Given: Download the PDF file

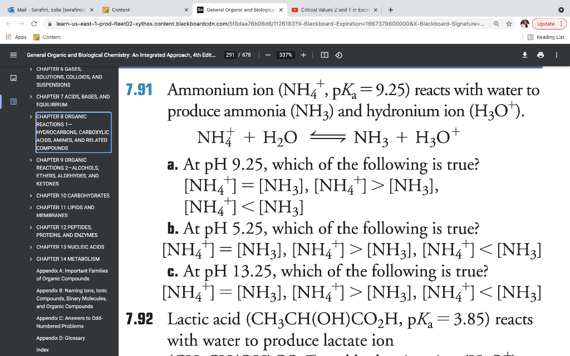Looking at the screenshot, I should pyautogui.click(x=524, y=55).
